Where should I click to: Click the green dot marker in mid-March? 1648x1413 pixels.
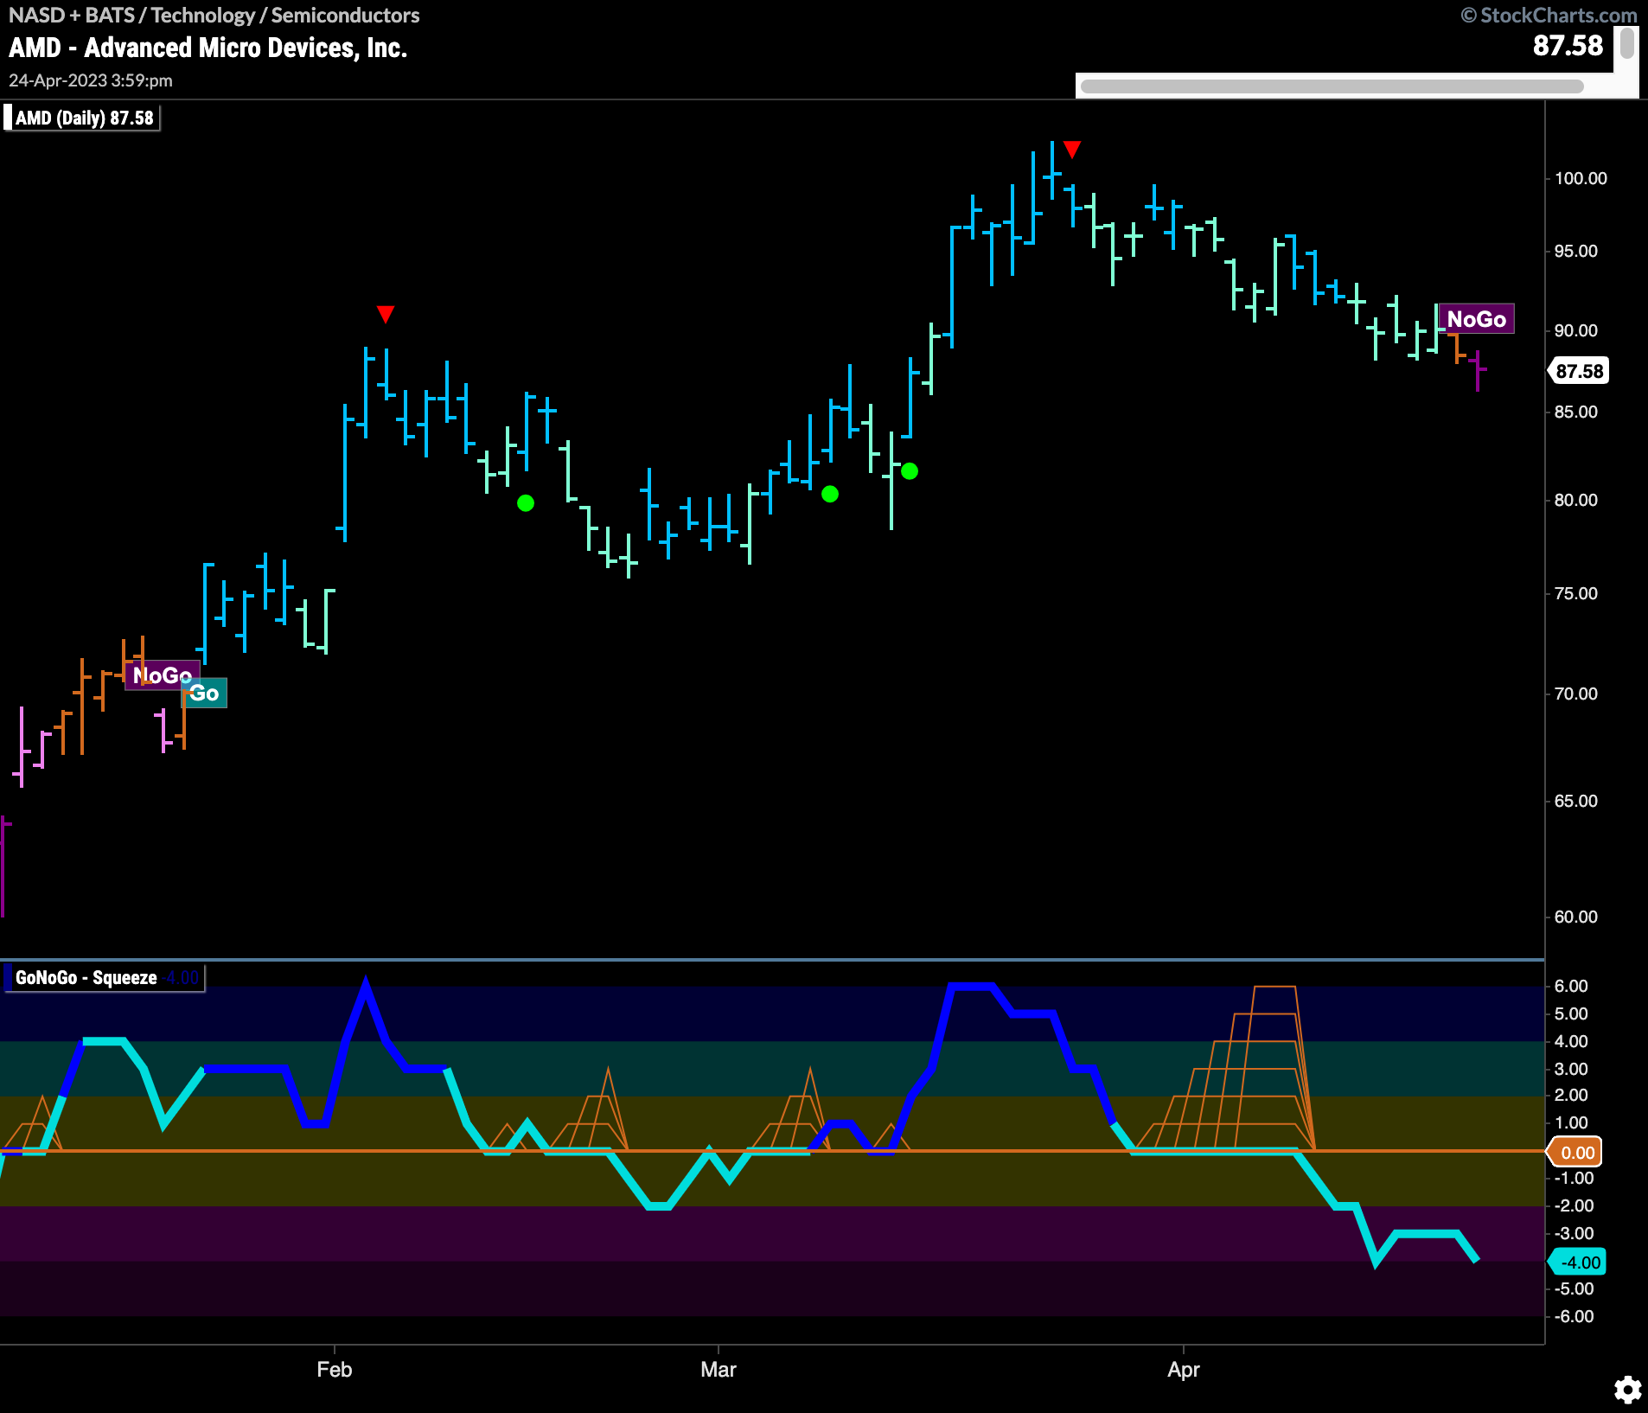910,471
